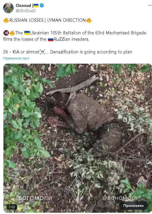Open the Cloooud profile avatar
The width and height of the screenshot is (152, 214).
coord(8,8)
